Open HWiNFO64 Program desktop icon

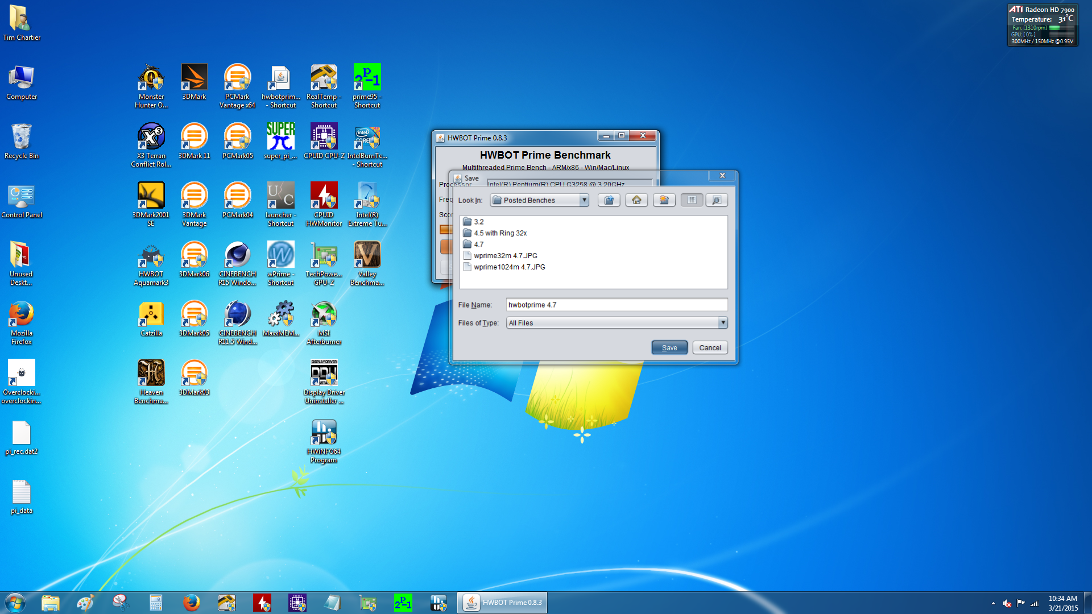[x=324, y=441]
